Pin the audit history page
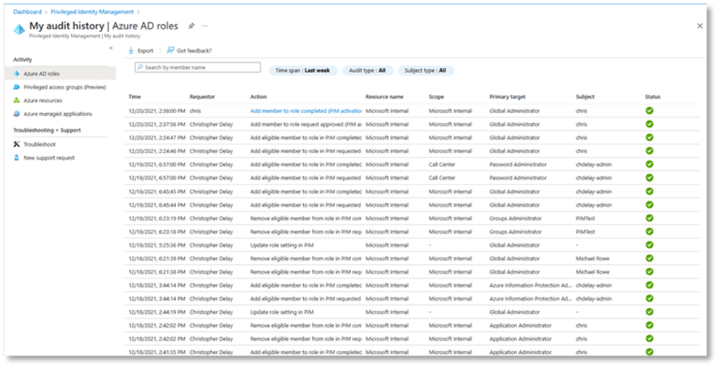 pos(191,26)
